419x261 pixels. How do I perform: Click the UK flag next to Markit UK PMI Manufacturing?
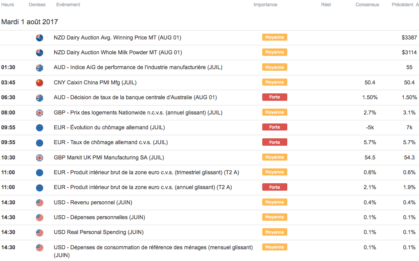click(40, 157)
